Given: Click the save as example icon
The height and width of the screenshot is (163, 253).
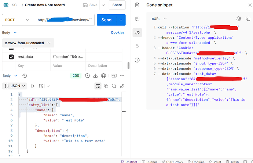Looking at the screenshot, I should coord(114,76).
